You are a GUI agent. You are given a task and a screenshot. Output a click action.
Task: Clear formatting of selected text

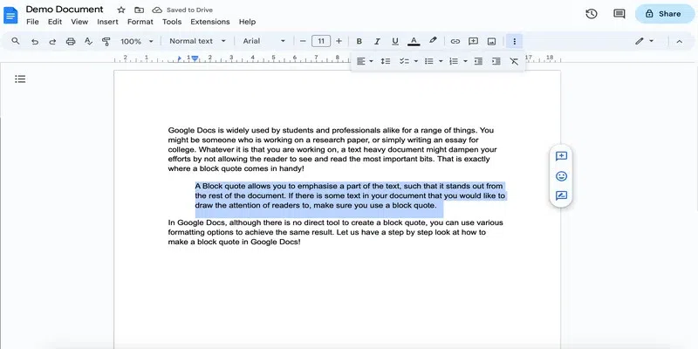[514, 61]
